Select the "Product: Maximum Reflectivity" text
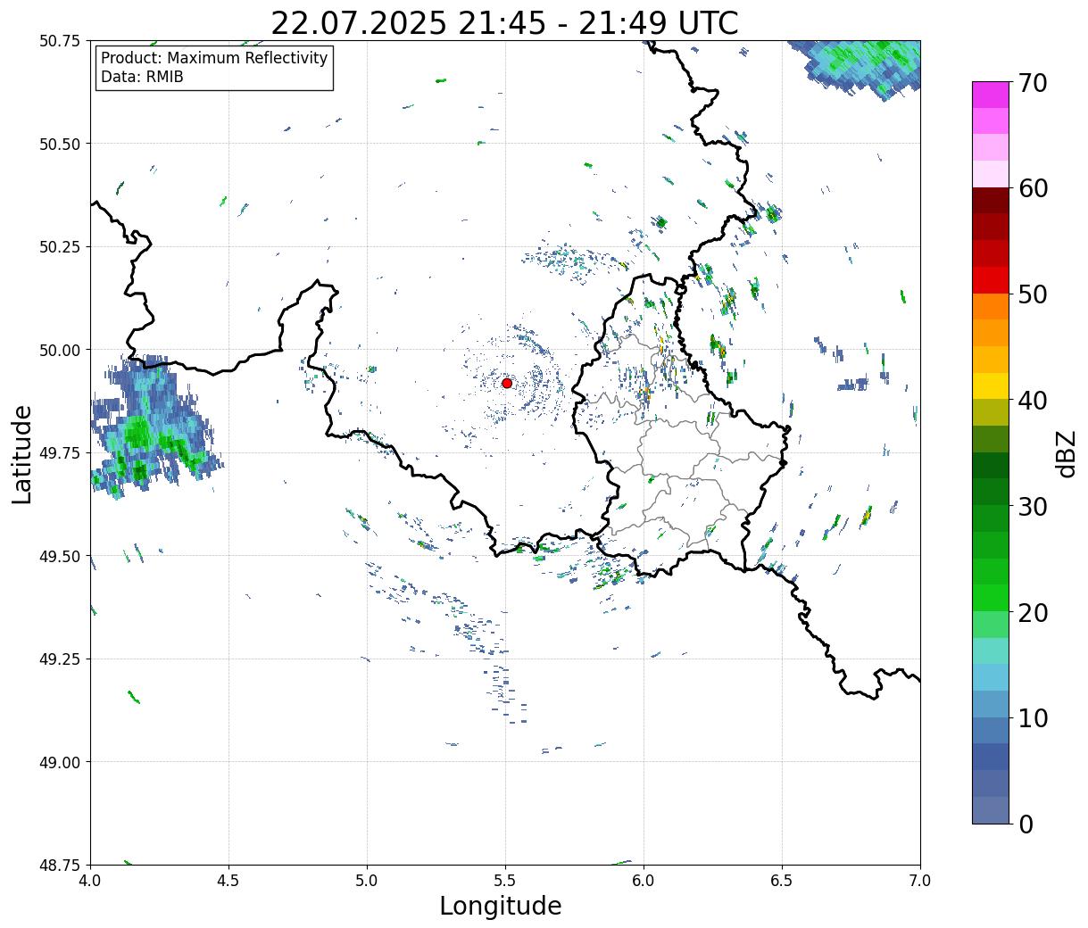This screenshot has height=928, width=1088. point(214,58)
